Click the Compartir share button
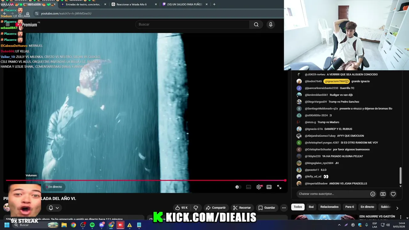This screenshot has height=230, width=409. click(x=216, y=208)
